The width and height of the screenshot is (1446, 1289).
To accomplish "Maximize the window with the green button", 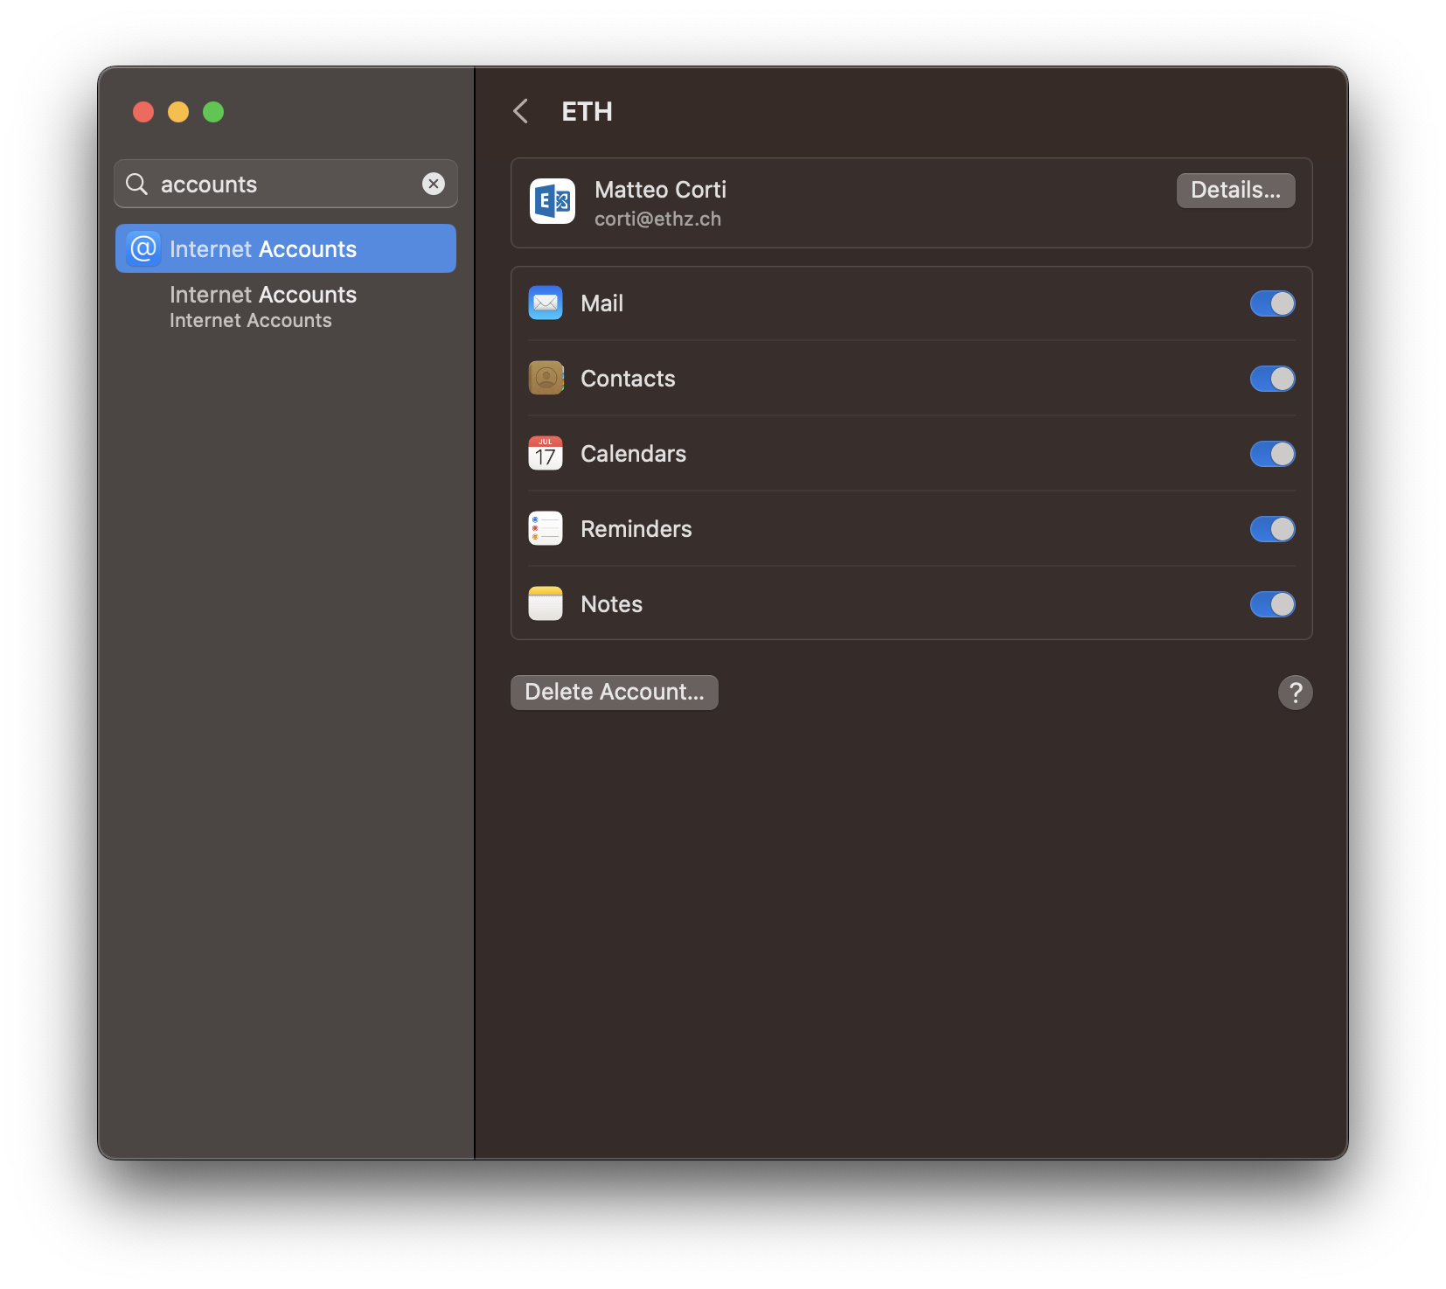I will (213, 112).
